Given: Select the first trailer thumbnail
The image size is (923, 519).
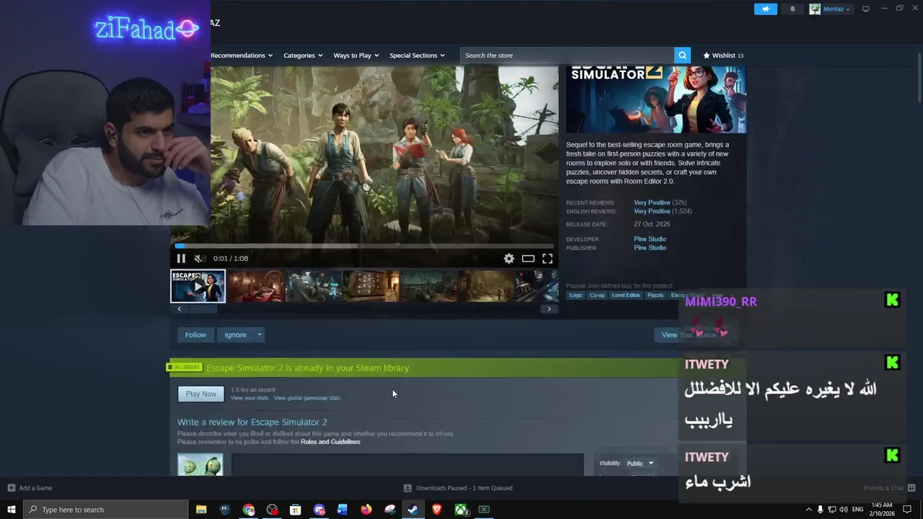Looking at the screenshot, I should 198,286.
